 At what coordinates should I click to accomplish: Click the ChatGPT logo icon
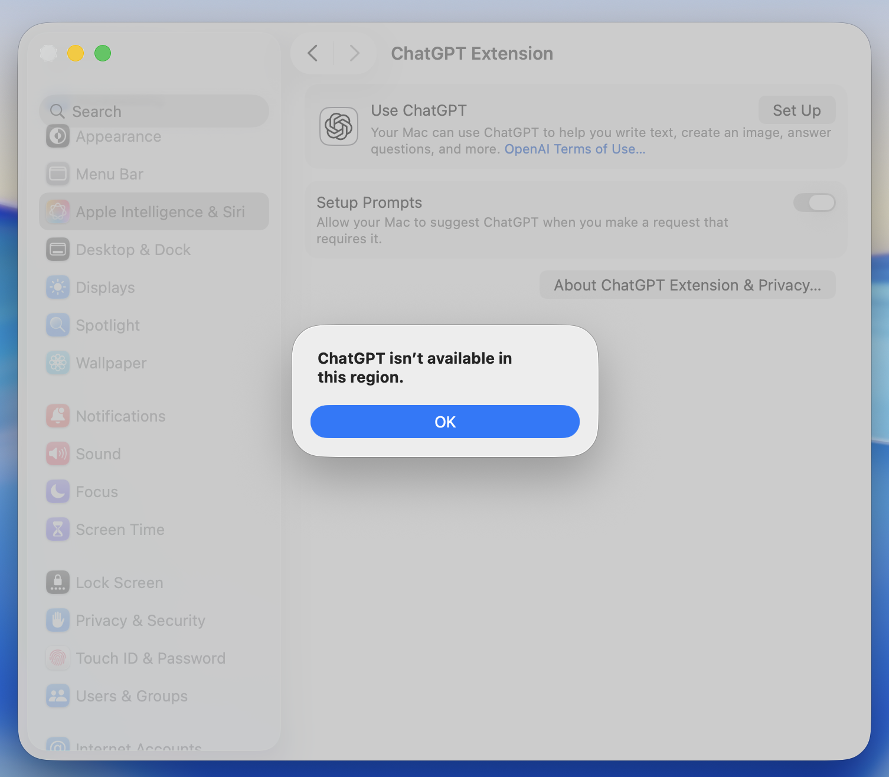tap(338, 126)
